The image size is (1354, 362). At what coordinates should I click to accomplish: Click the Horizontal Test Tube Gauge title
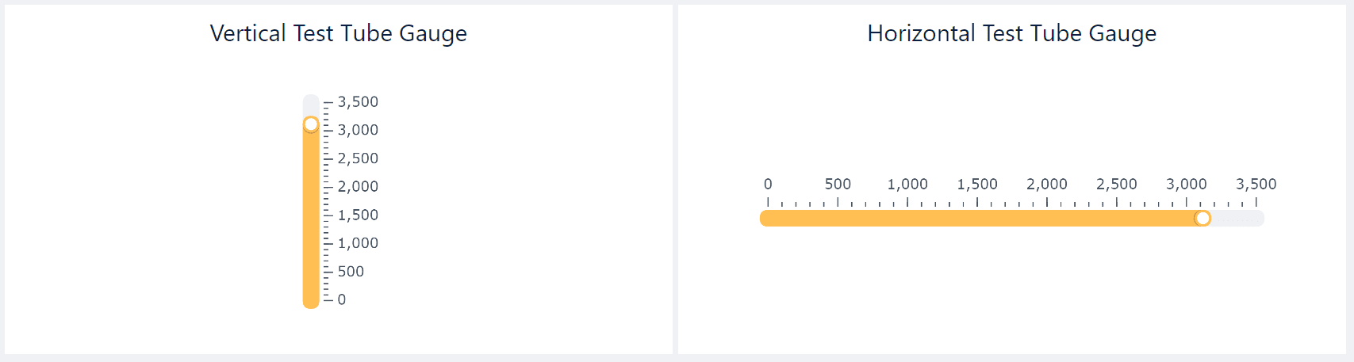point(1012,33)
